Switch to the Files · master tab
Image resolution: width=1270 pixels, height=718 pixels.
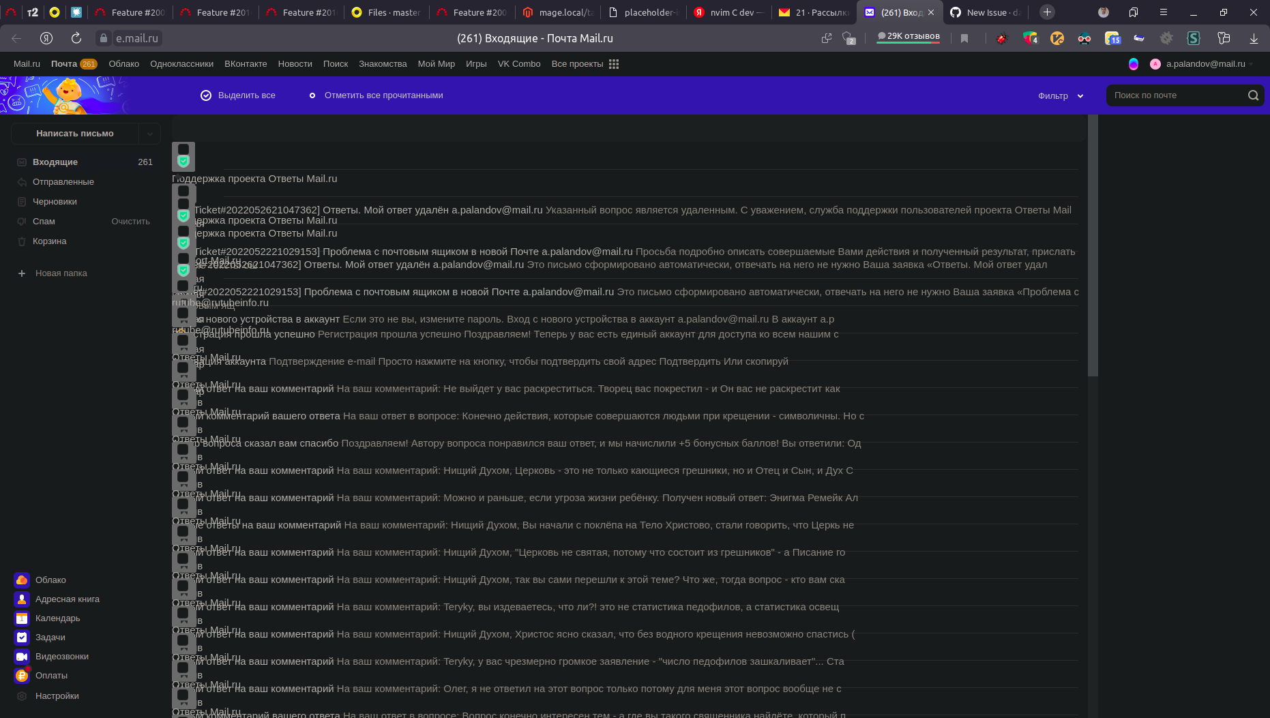click(387, 12)
